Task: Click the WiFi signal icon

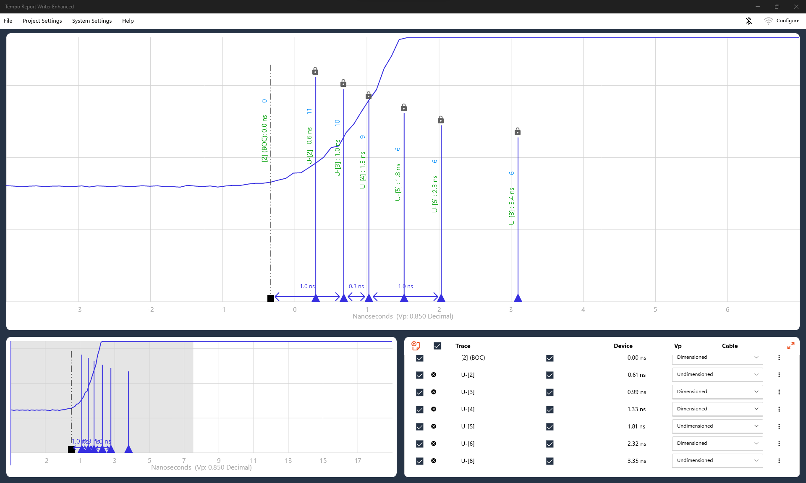Action: [768, 21]
